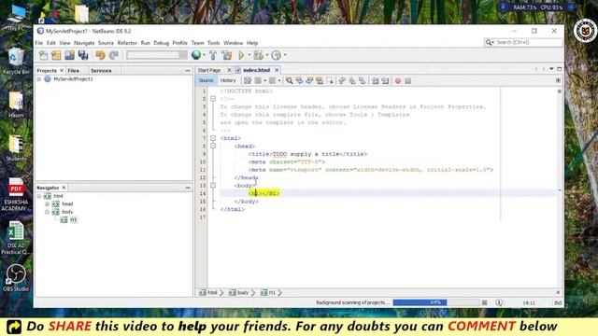This screenshot has height=336, width=598.
Task: Click the Shift Line Right icon
Action: click(x=385, y=81)
